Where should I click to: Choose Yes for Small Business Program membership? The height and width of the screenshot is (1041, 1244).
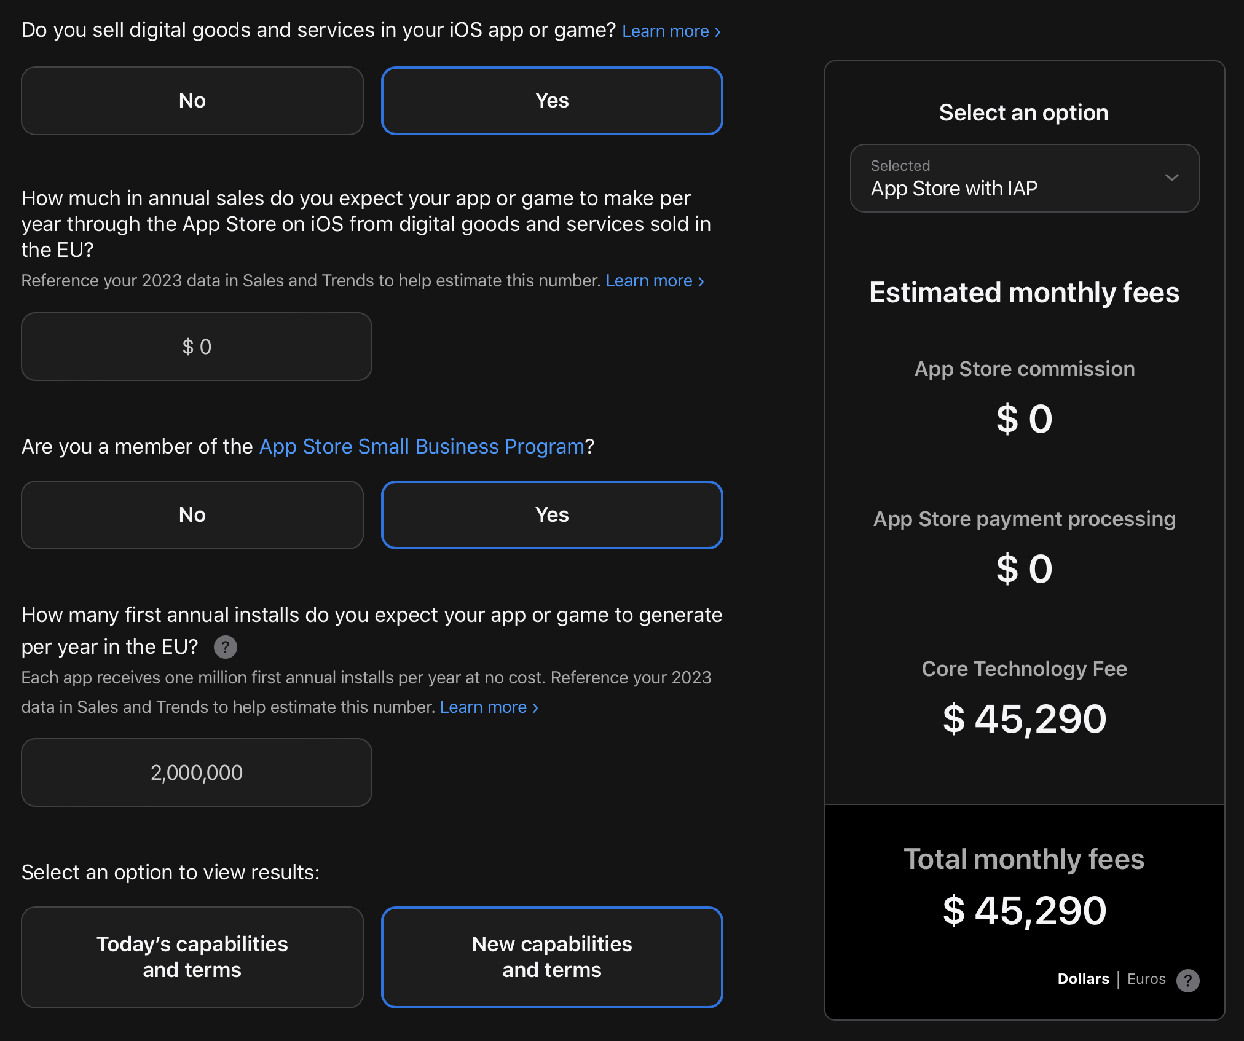[551, 515]
